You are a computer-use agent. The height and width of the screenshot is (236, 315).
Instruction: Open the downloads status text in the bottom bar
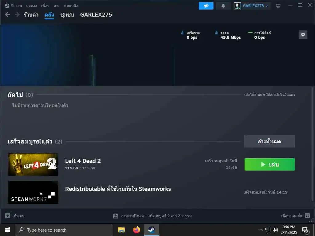[x=157, y=216]
